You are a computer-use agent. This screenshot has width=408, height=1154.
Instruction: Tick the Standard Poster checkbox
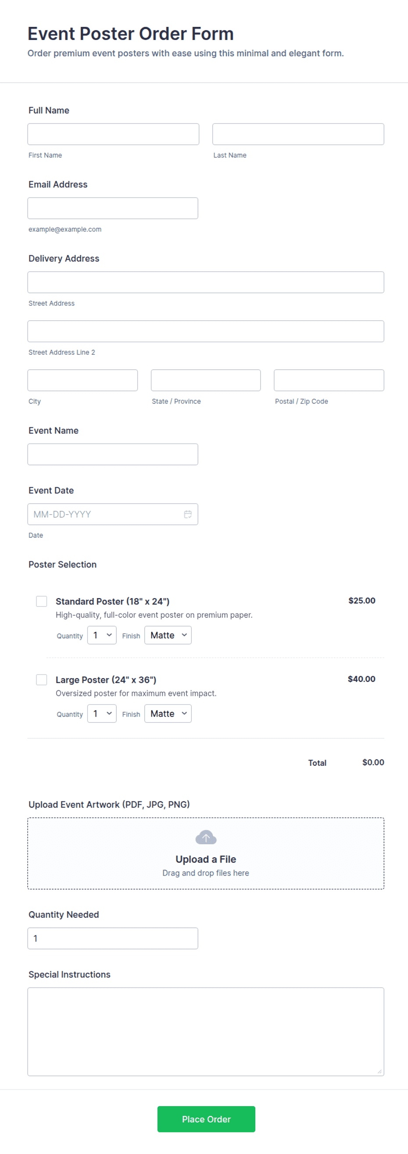click(42, 601)
